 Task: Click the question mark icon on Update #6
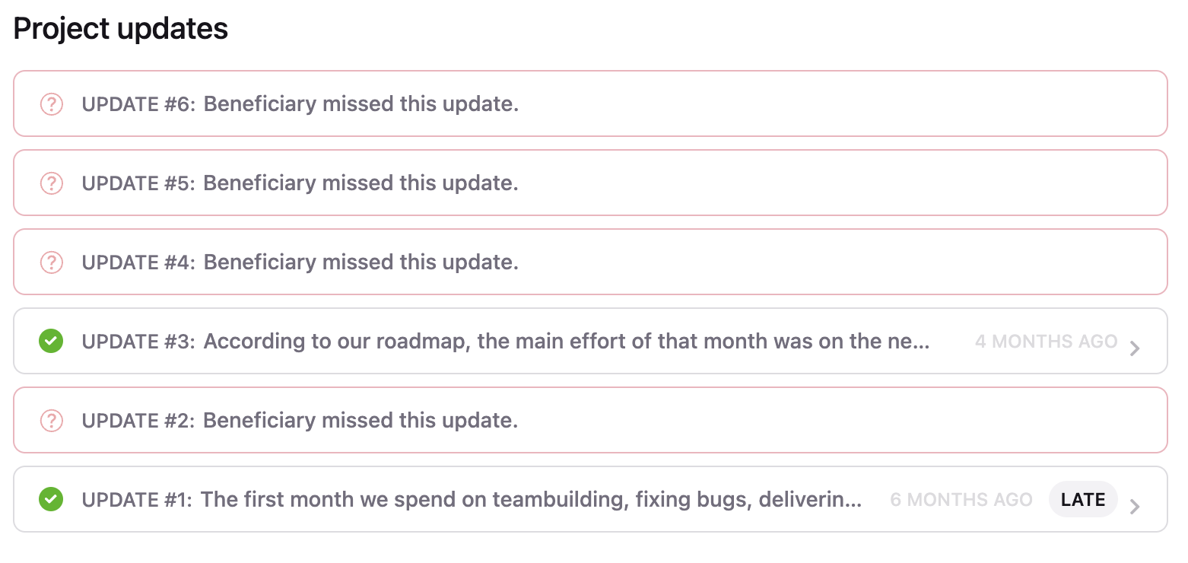(x=51, y=103)
